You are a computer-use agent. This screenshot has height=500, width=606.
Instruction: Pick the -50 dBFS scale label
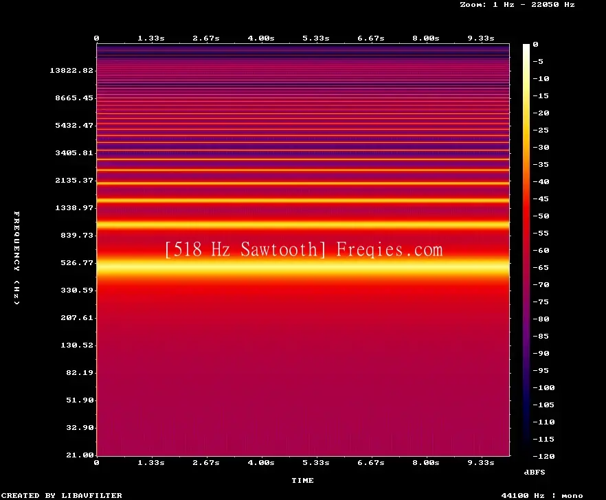pos(541,216)
